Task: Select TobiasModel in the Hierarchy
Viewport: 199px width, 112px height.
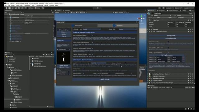Action: pos(15,17)
